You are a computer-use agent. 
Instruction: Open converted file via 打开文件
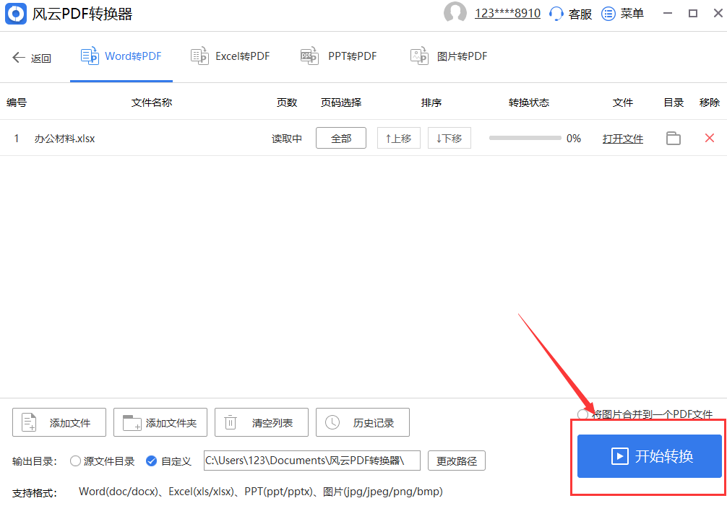(623, 139)
